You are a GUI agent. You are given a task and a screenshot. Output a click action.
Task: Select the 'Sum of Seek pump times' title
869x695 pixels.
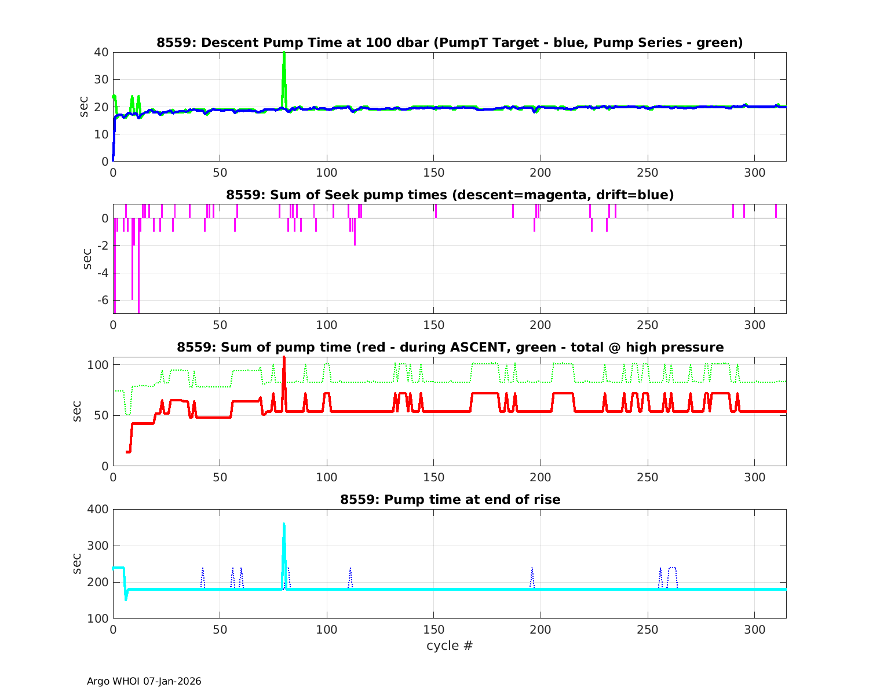(x=450, y=195)
